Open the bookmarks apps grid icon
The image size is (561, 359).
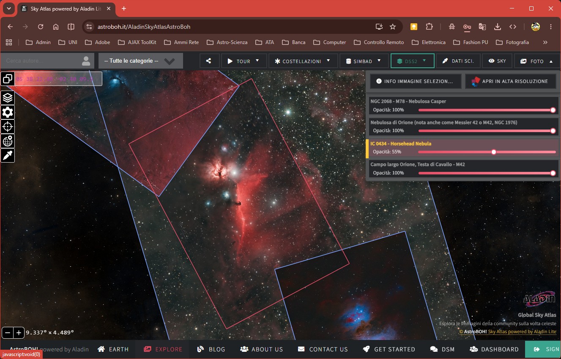point(9,42)
